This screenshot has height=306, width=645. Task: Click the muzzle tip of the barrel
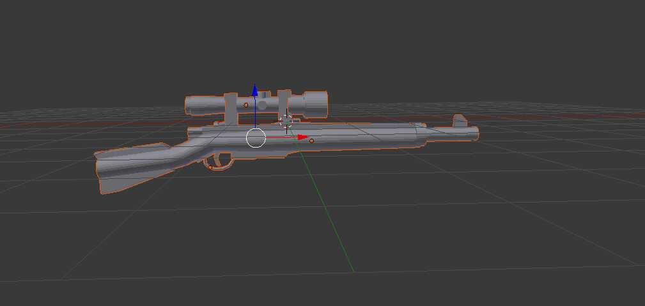[x=474, y=134]
